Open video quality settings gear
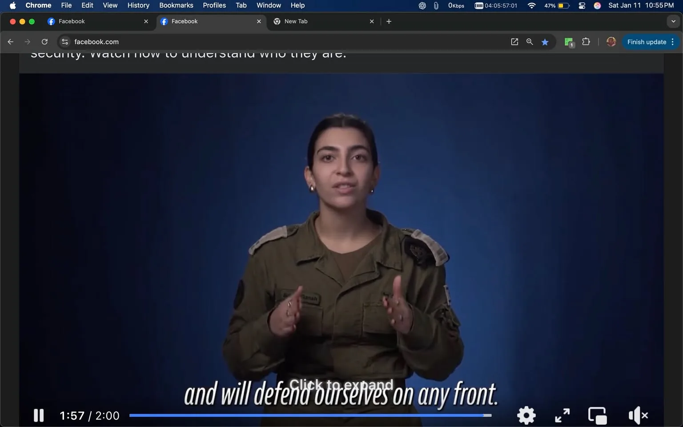Screen dimensions: 683x427 pos(526,415)
